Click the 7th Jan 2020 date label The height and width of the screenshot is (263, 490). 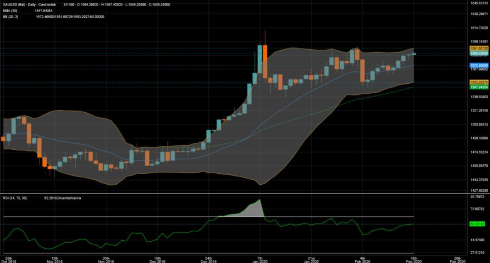tap(260, 260)
